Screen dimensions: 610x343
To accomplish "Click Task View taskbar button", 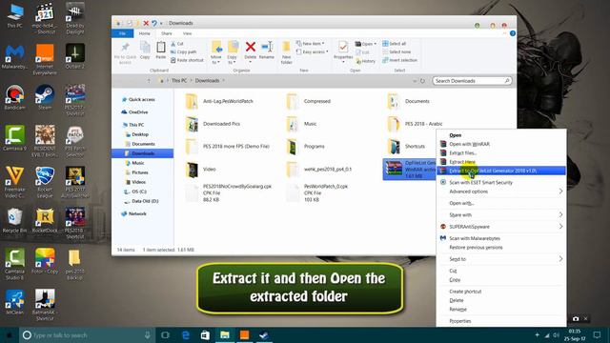I will point(165,334).
